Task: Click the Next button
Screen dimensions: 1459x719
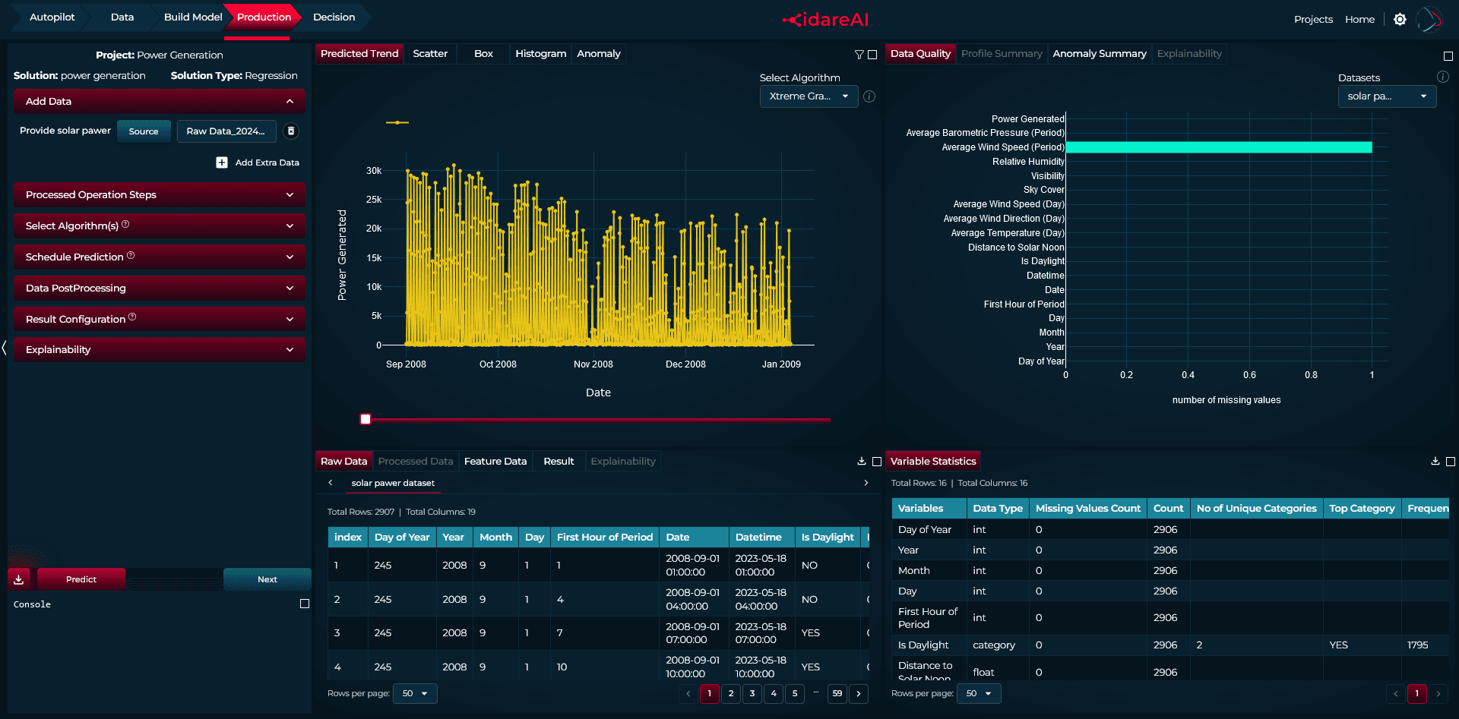Action: 267,579
